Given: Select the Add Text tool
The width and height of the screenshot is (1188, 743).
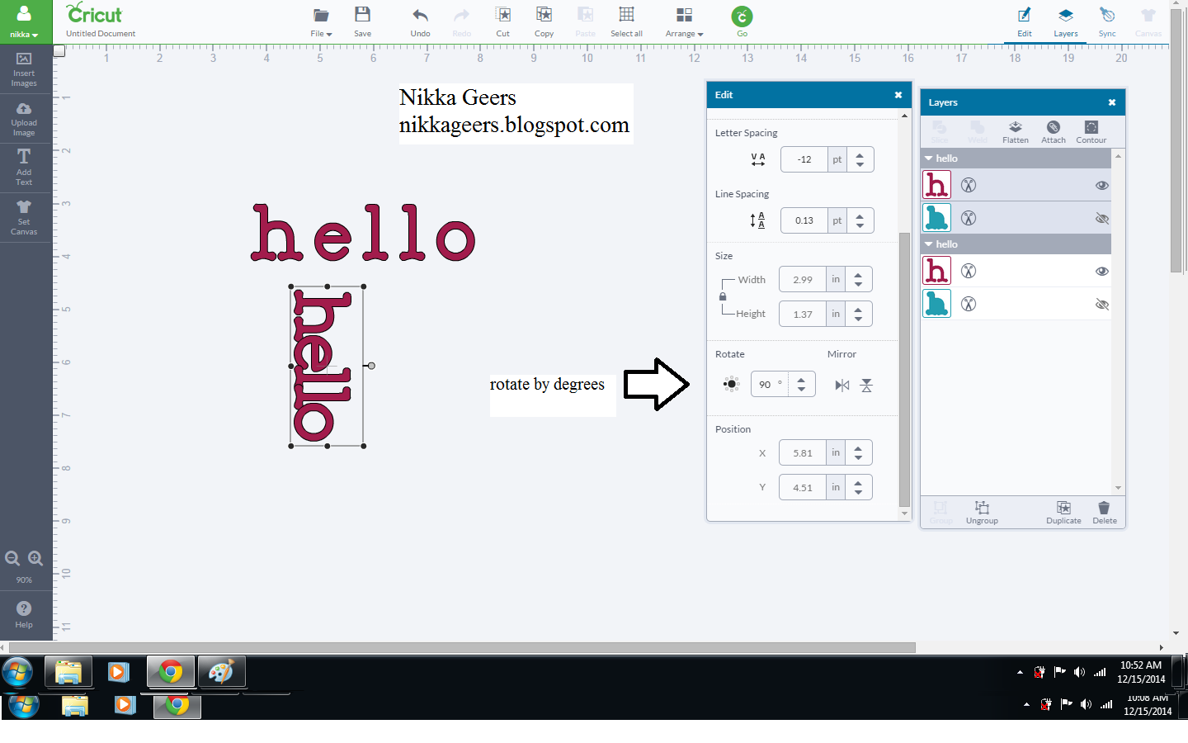Looking at the screenshot, I should click(24, 167).
